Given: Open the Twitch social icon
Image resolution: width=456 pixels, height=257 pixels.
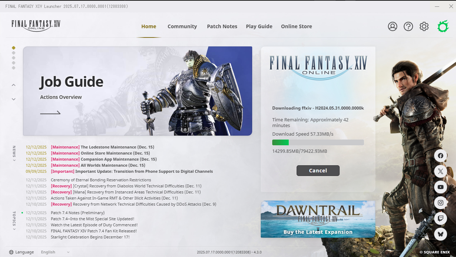Looking at the screenshot, I should (x=441, y=218).
